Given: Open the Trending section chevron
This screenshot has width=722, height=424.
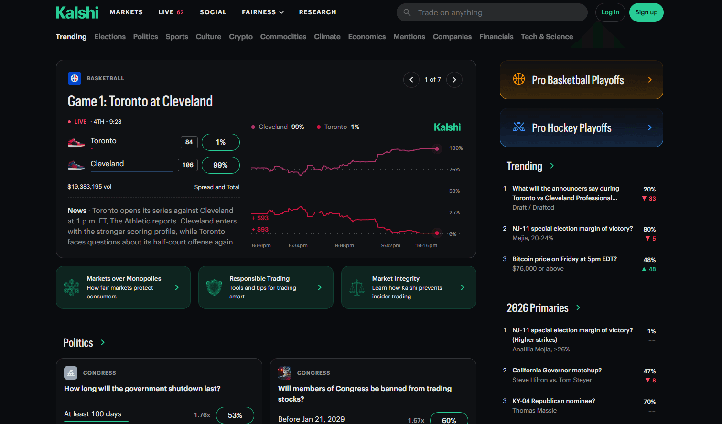Looking at the screenshot, I should coord(552,166).
